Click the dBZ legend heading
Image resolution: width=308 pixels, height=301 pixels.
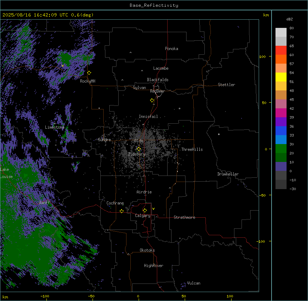click(x=289, y=19)
